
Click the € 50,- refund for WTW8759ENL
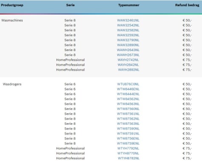[x=187, y=144]
